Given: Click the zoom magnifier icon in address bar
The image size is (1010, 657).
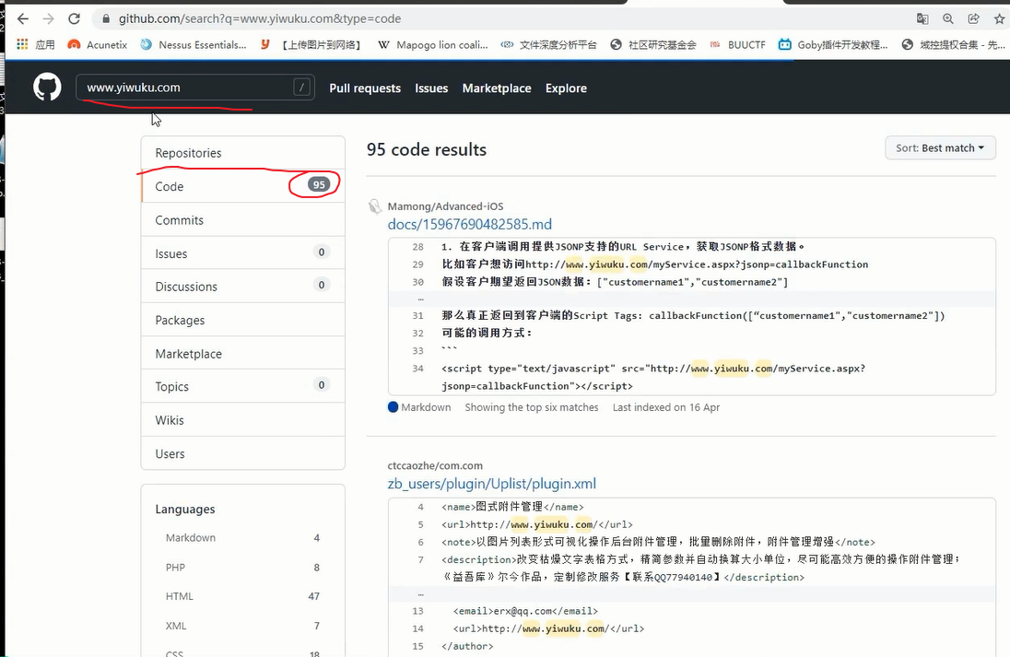Looking at the screenshot, I should 948,18.
